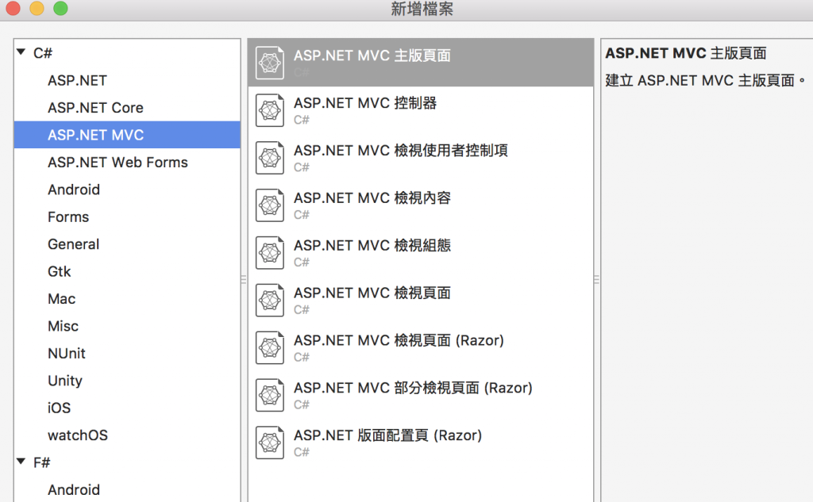Click the ASP.NET MVC 檢視組態 file icon
Viewport: 813px width, 502px height.
pyautogui.click(x=270, y=253)
